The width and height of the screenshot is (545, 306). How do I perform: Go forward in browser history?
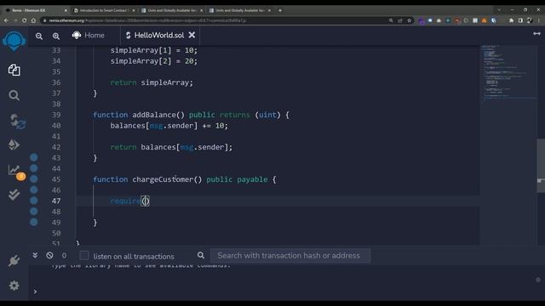(15, 20)
